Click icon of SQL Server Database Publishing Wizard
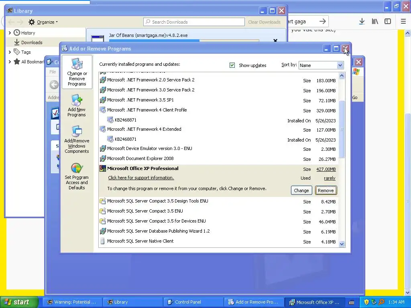Image resolution: width=411 pixels, height=308 pixels. pyautogui.click(x=103, y=231)
